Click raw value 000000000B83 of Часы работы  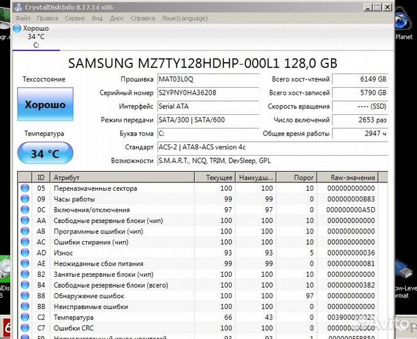point(351,199)
